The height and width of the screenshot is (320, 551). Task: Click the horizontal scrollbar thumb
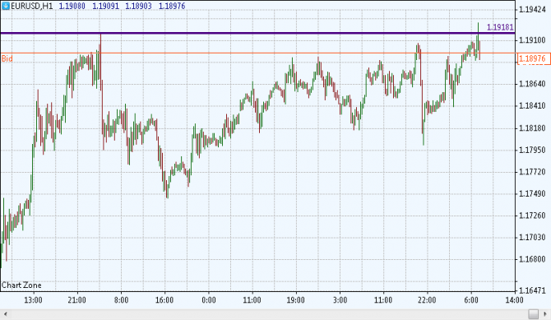[534, 314]
